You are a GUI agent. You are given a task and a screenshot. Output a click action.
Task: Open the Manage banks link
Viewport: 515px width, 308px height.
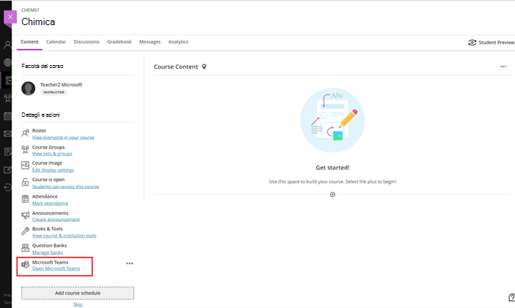point(47,253)
